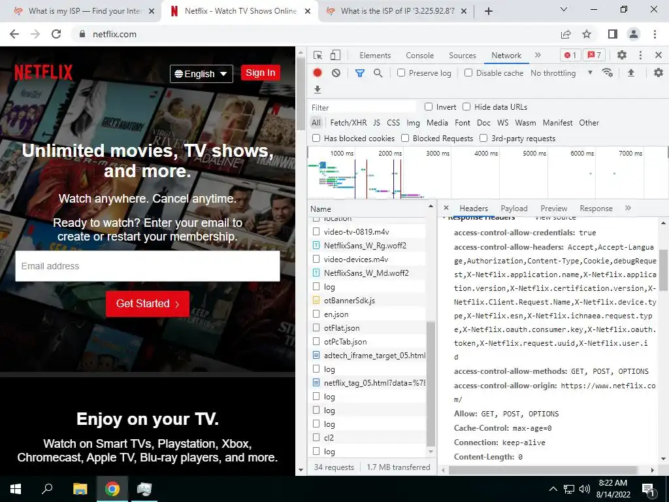Viewport: 669px width, 502px height.
Task: Open the Preview tab
Action: point(554,209)
